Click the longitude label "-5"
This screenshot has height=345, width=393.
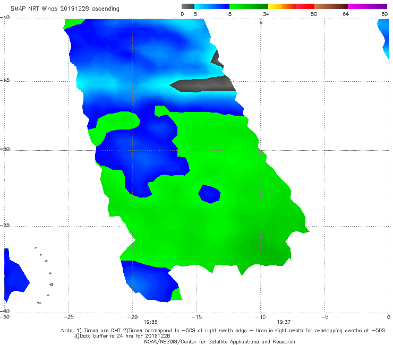tap(324, 317)
